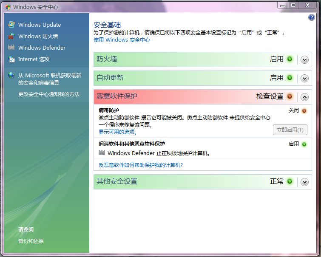Expand the 防火墙 section chevron
This screenshot has width=321, height=257.
(x=304, y=60)
